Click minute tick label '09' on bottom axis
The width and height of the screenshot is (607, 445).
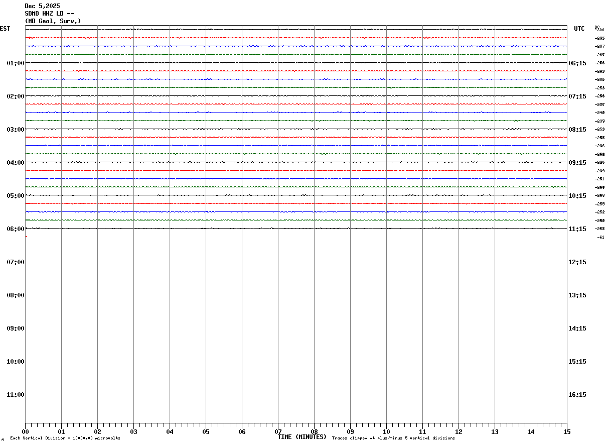point(350,431)
